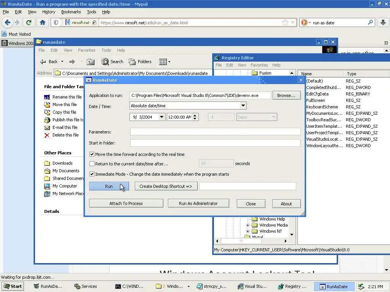Open the Edit menu in Registry Editor

coord(230,65)
